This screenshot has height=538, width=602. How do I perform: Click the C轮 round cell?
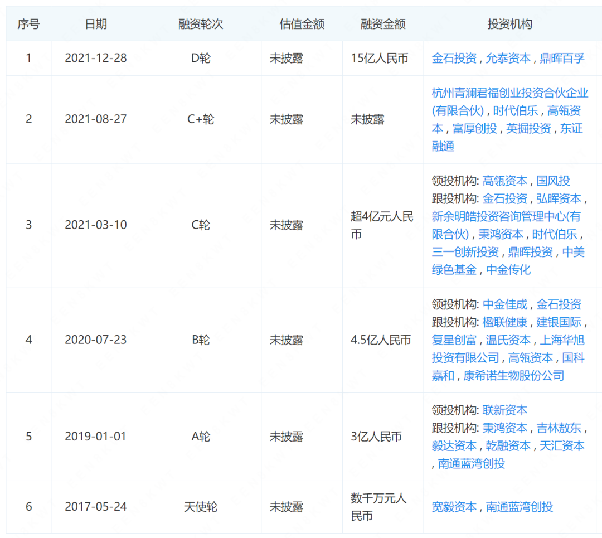point(201,225)
